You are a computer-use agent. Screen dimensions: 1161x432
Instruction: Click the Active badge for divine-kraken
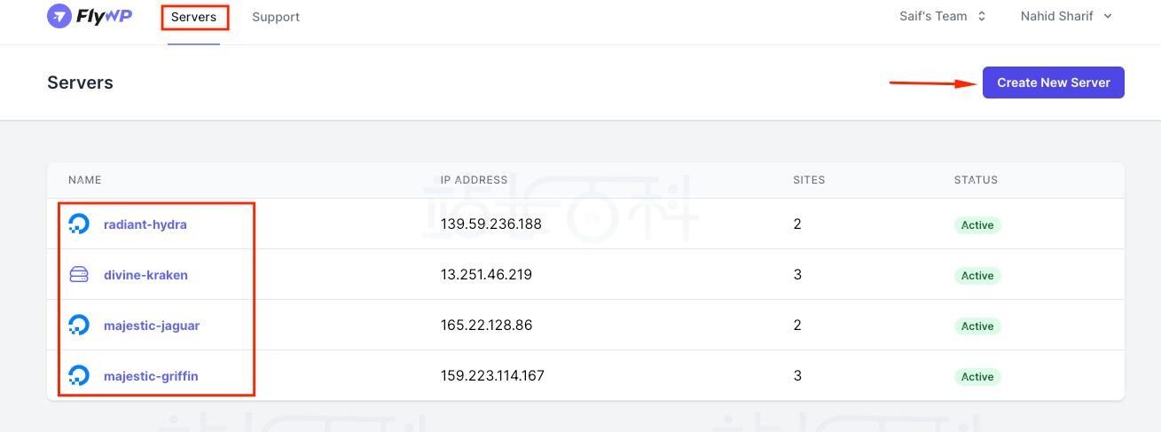coord(977,276)
